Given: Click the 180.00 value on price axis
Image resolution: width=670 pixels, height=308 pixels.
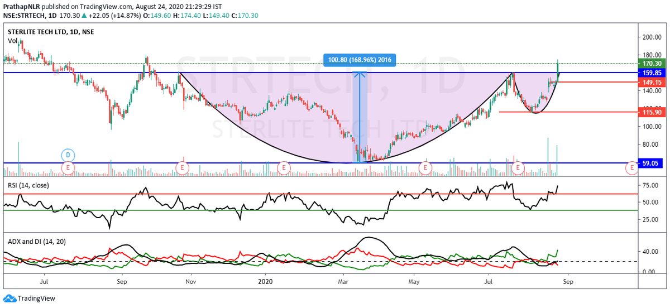Looking at the screenshot, I should pyautogui.click(x=651, y=55).
